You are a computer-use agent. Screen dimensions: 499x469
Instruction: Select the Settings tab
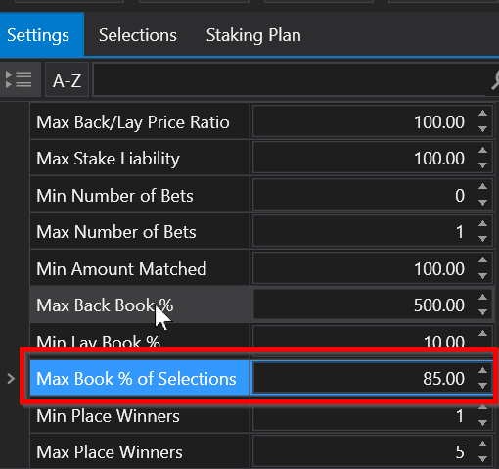point(38,35)
